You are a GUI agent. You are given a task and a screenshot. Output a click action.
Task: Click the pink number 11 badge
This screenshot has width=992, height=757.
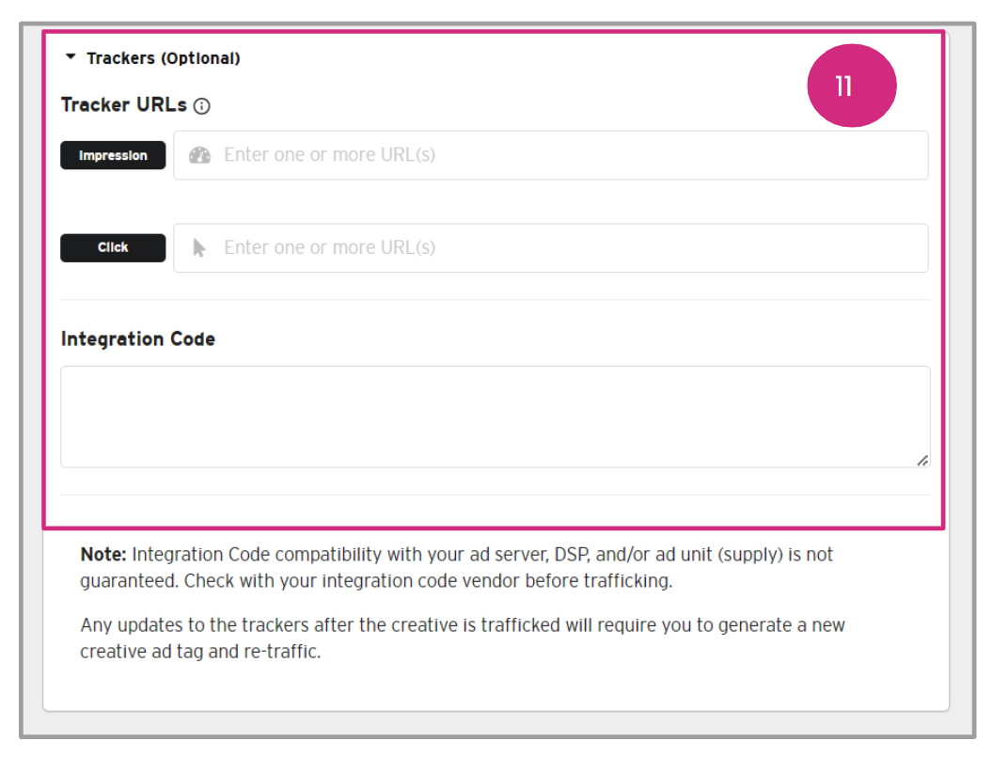(x=852, y=86)
